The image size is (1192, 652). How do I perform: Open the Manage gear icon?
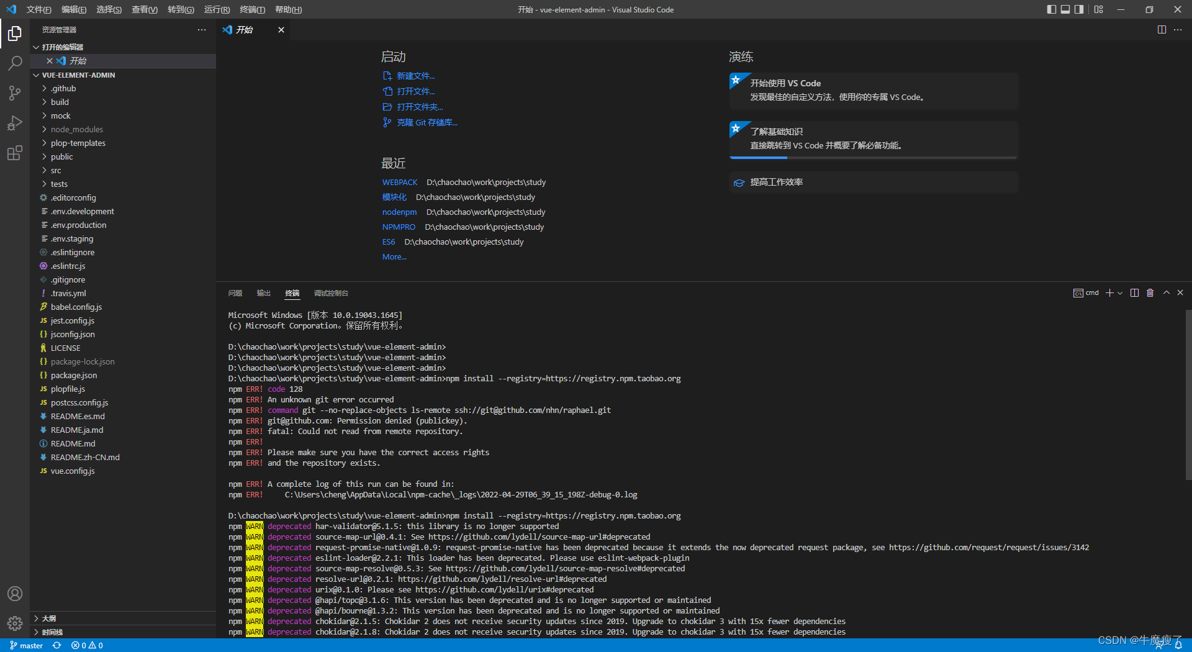coord(15,623)
